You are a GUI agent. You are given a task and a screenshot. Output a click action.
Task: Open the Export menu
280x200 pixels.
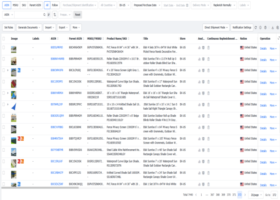point(63,28)
